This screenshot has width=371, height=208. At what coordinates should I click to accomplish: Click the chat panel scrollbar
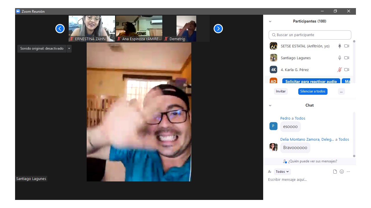354,134
